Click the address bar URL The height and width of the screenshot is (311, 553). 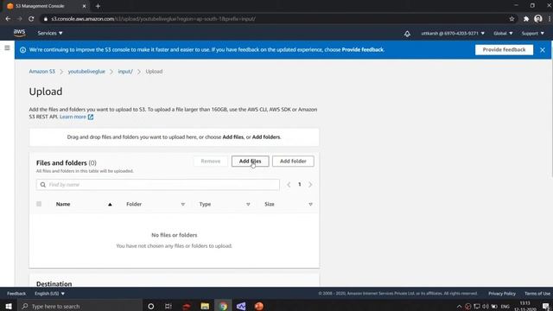pyautogui.click(x=154, y=19)
